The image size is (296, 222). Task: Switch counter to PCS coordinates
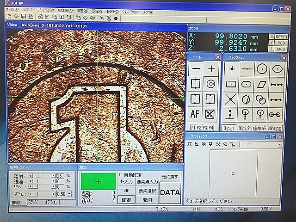tap(281, 43)
